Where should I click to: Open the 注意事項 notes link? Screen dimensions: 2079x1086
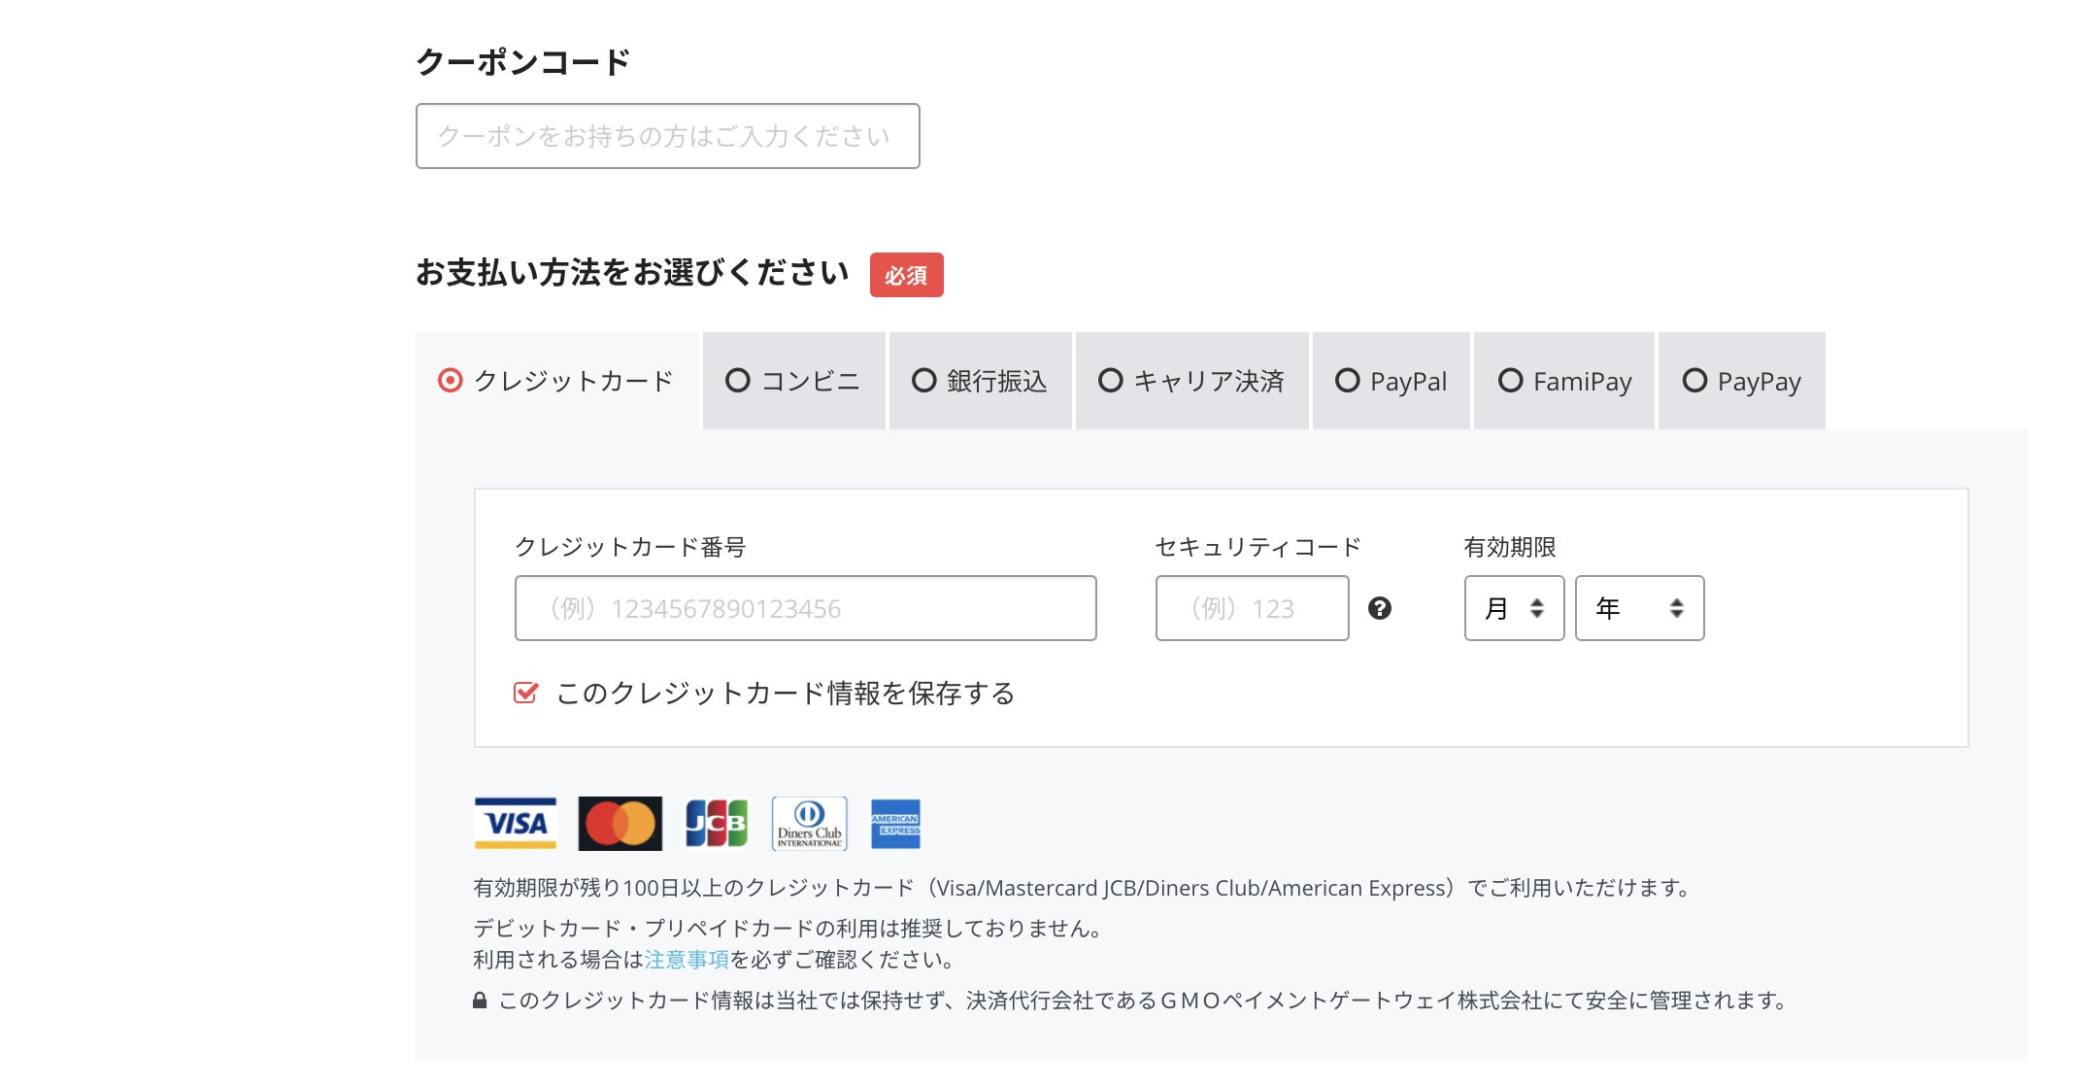(x=687, y=960)
